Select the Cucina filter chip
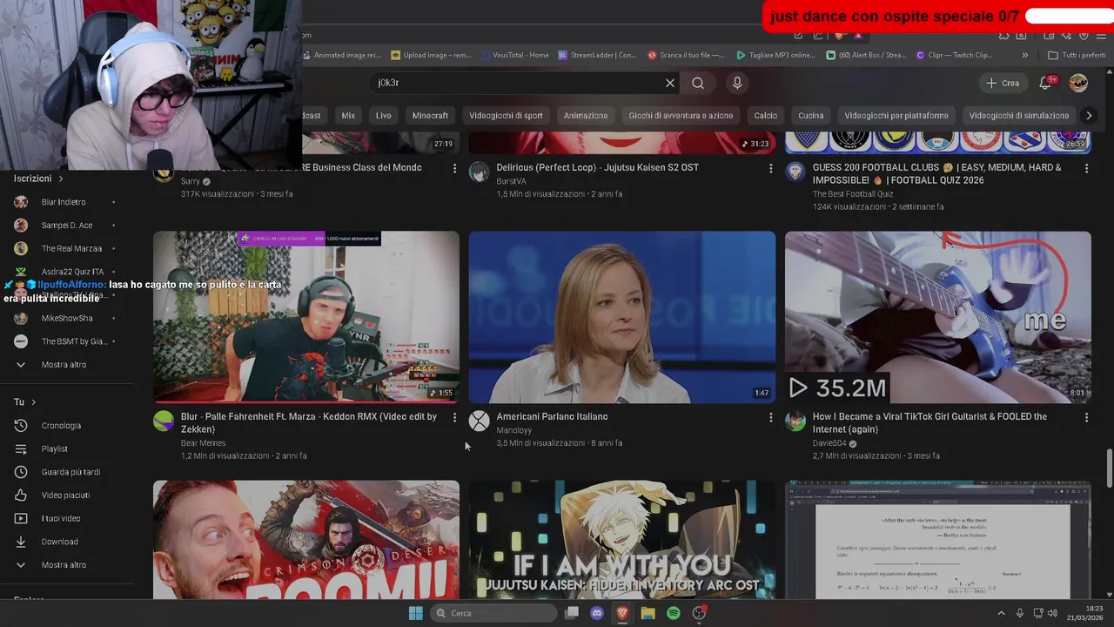This screenshot has width=1114, height=627. pyautogui.click(x=811, y=115)
